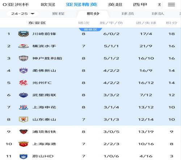Image resolution: width=181 pixels, height=160 pixels.
Task: Open 蔚山HD team name link
Action: (x=43, y=156)
